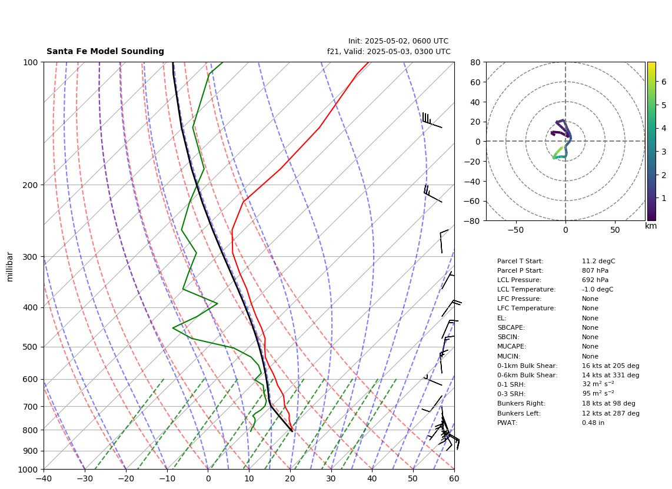Click the yellow-green hodograph trace end

[562, 148]
